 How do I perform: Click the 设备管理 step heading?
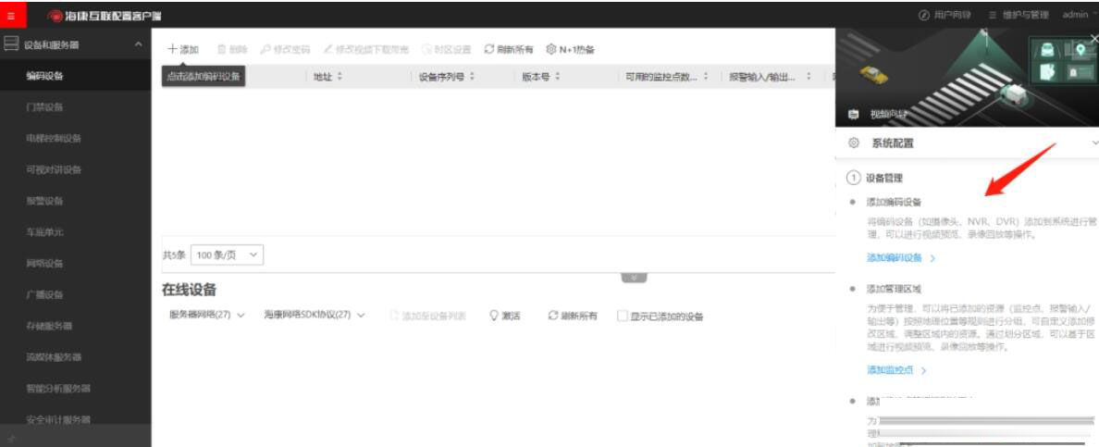pyautogui.click(x=883, y=179)
